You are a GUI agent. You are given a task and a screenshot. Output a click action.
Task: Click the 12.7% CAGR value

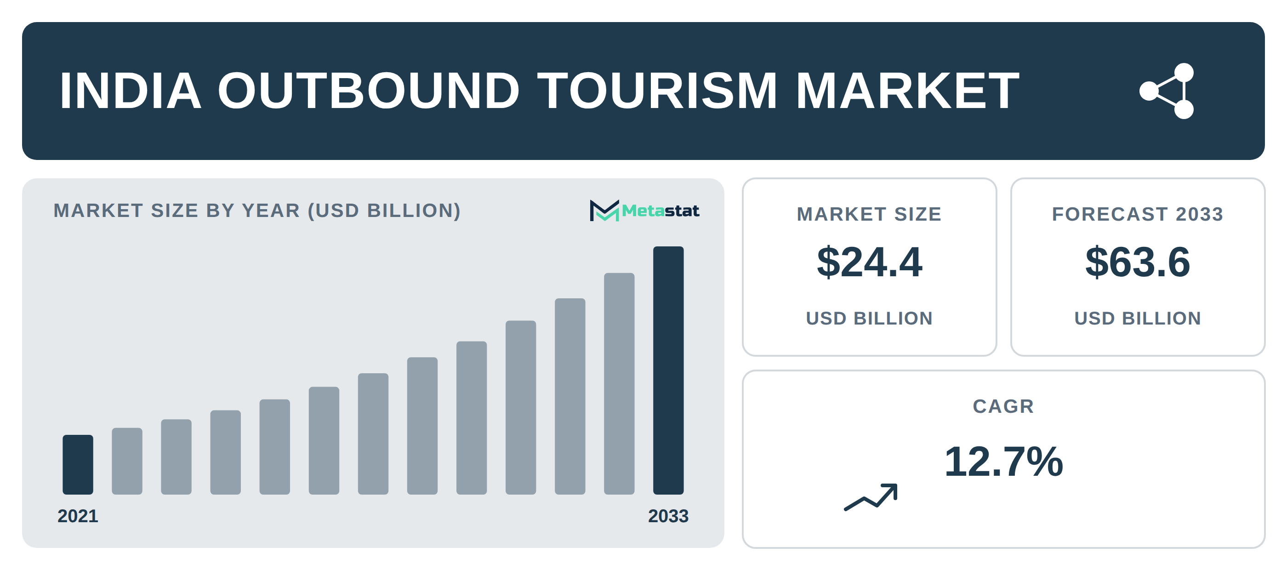tap(1003, 462)
